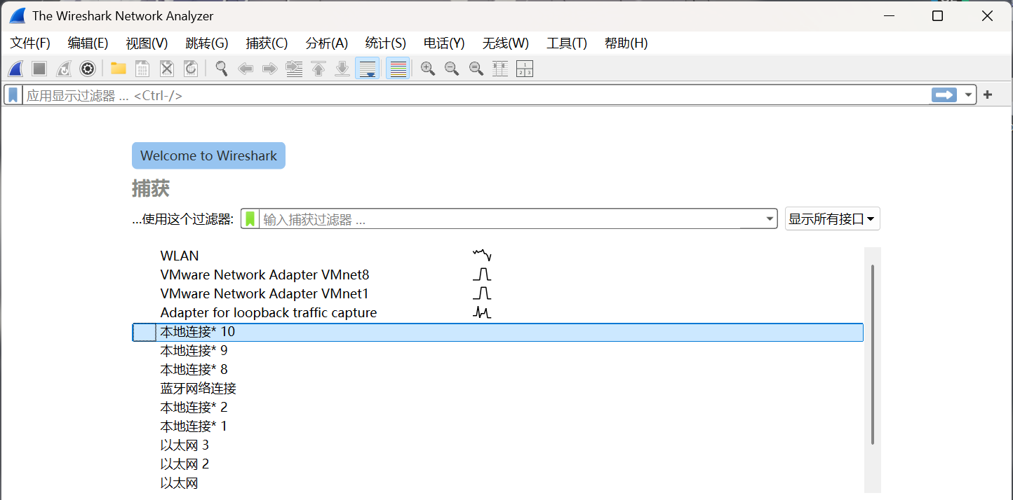Image resolution: width=1013 pixels, height=500 pixels.
Task: Apply display filter with arrow button
Action: tap(944, 95)
